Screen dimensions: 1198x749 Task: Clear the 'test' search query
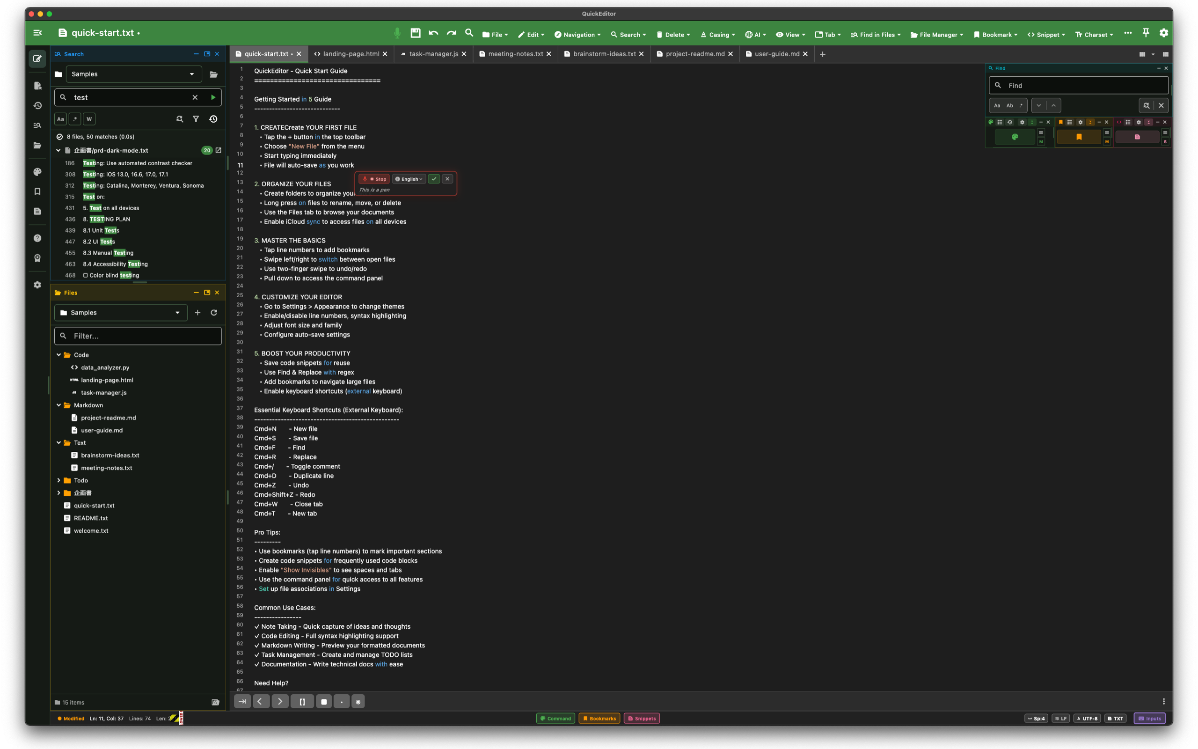195,97
